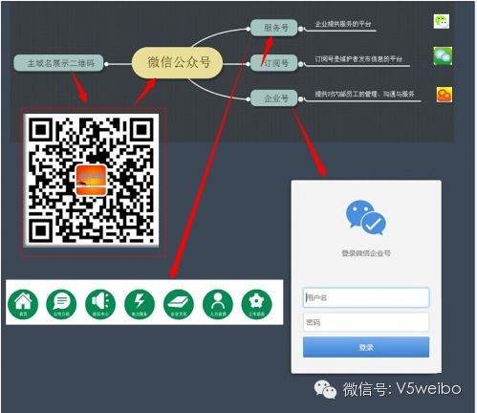Select the gear work status icon
477x413 pixels.
(x=257, y=304)
